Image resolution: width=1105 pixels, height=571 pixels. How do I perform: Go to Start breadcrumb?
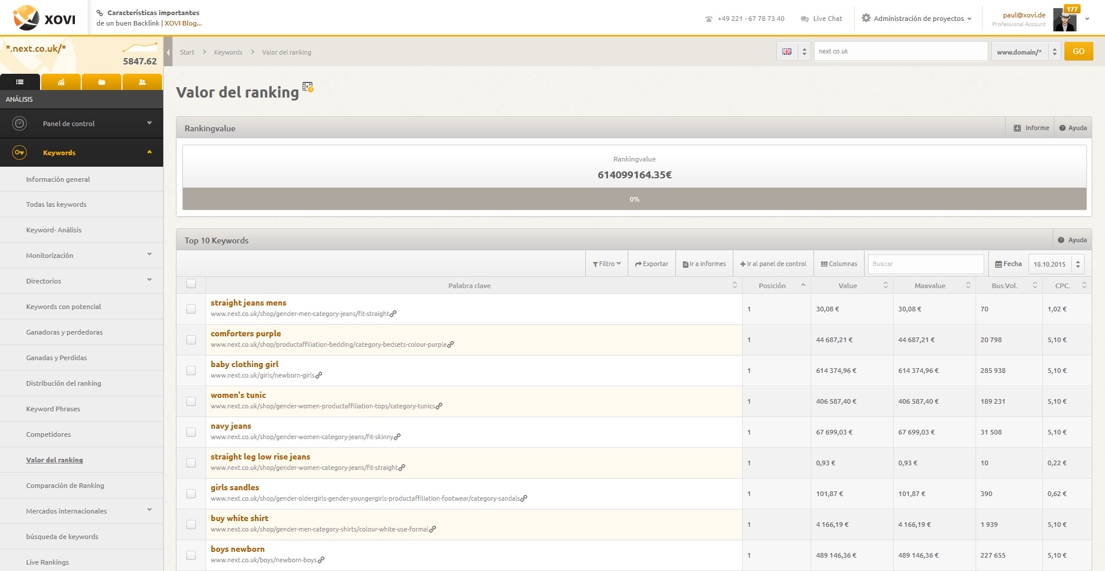[187, 52]
